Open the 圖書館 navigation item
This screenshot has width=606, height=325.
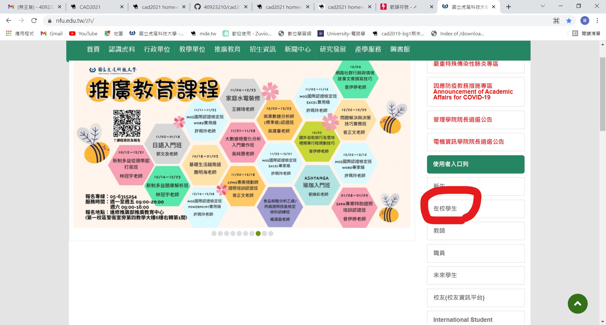coord(400,49)
